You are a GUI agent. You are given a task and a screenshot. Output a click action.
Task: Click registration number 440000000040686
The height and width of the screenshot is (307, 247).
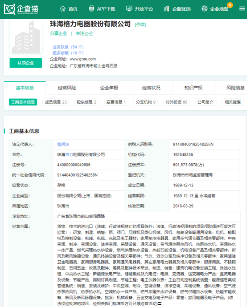click(x=74, y=165)
